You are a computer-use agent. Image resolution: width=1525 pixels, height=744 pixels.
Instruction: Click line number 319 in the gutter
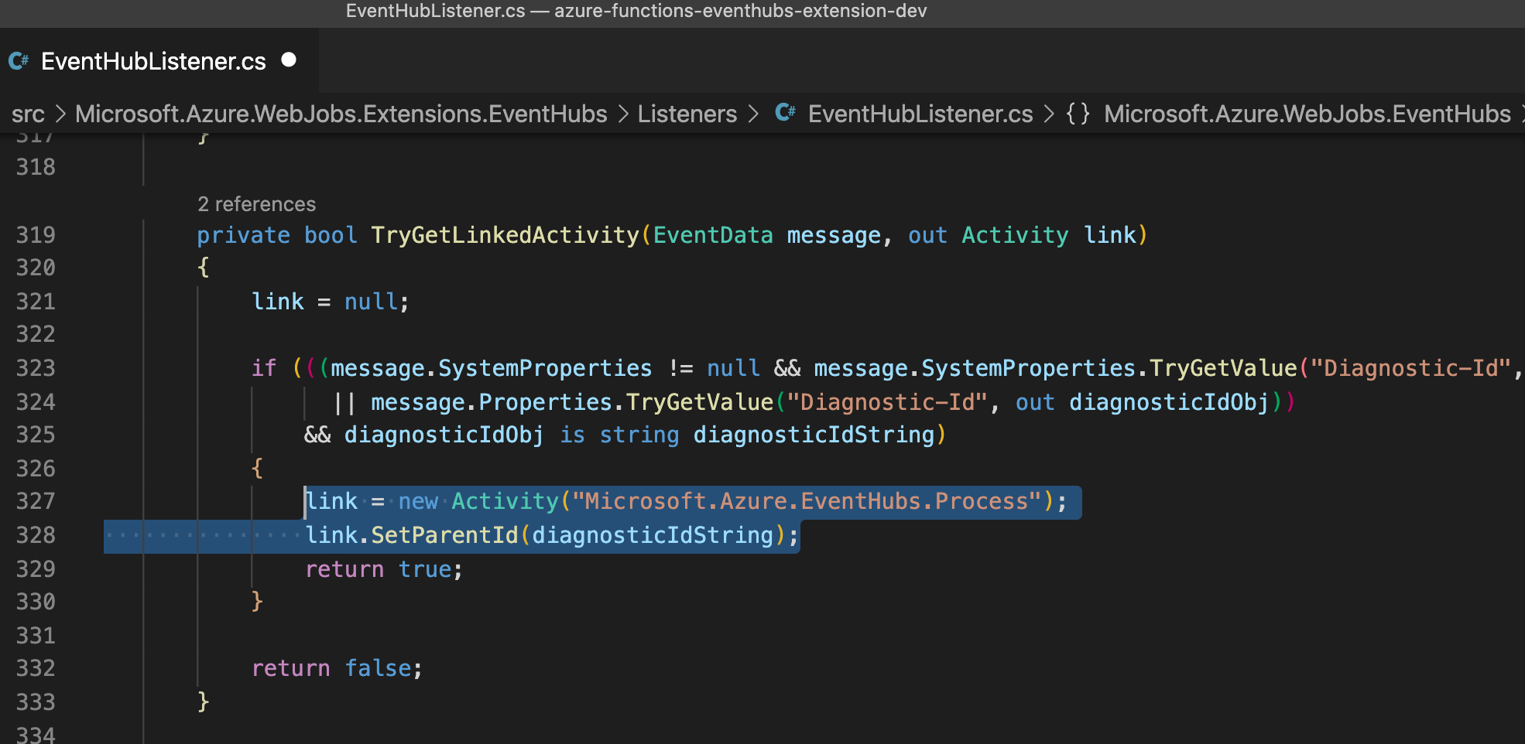(x=35, y=234)
